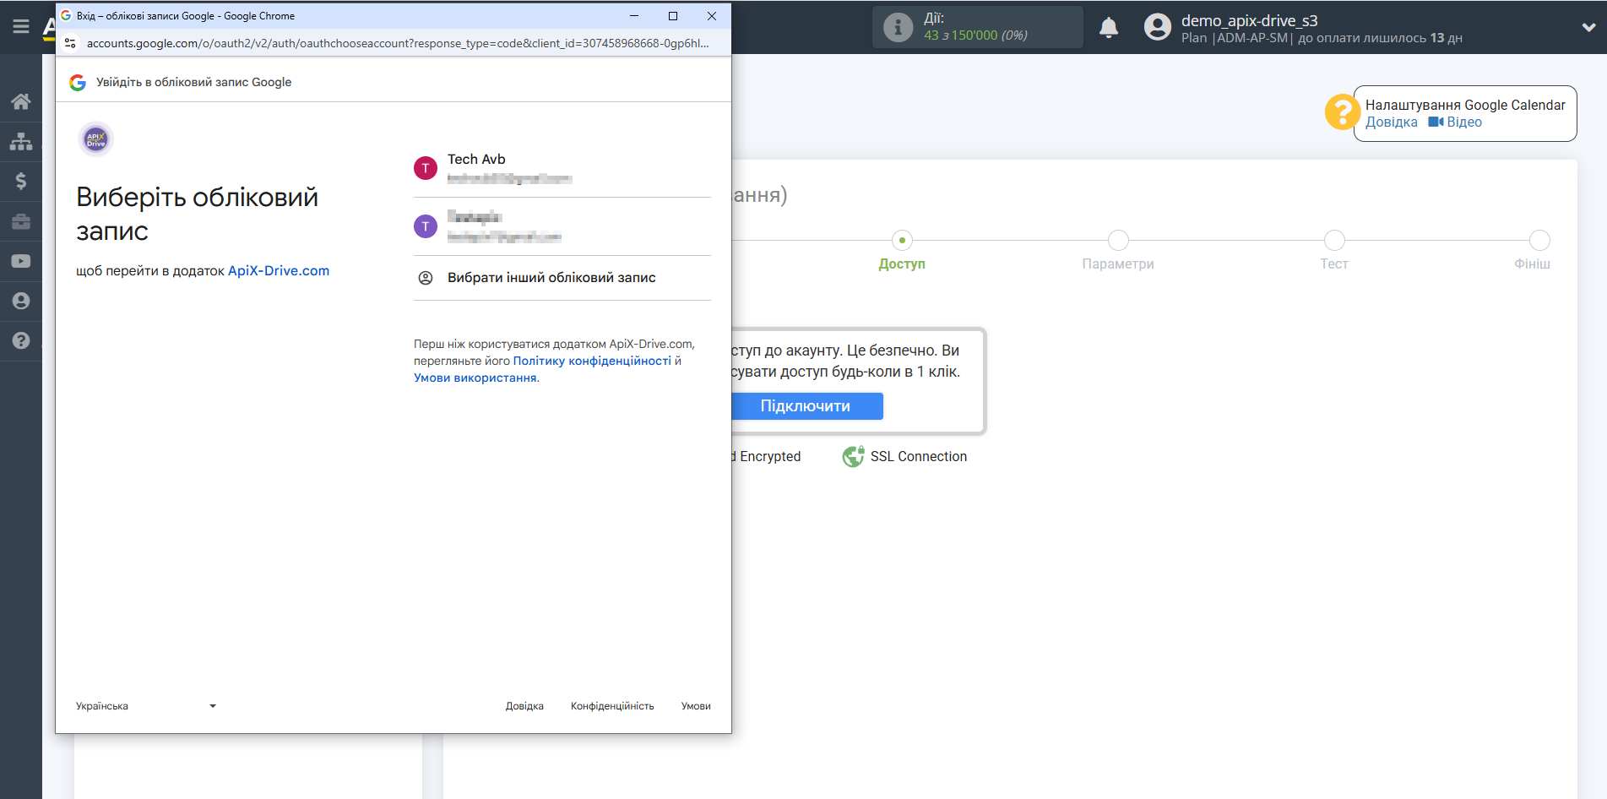
Task: Click the yellow question mark help icon
Action: tap(1342, 112)
